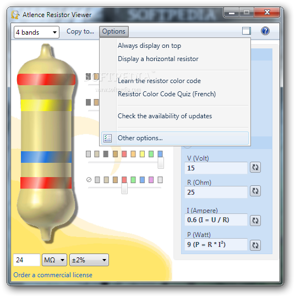Click the R (Ohm) field showing 25
This screenshot has height=297, width=295.
(x=216, y=193)
